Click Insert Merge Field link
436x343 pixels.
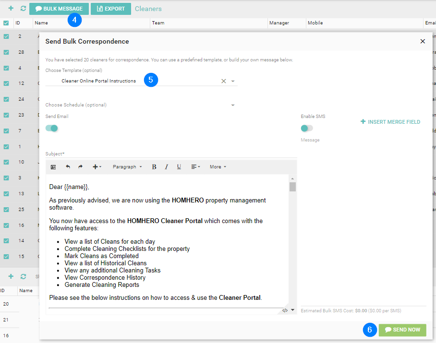click(x=390, y=122)
